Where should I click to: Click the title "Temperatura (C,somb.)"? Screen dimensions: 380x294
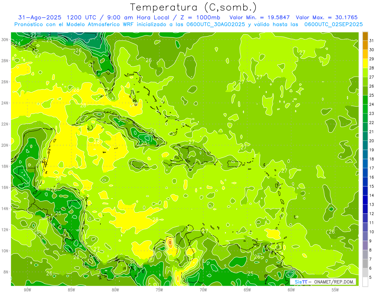[x=193, y=7]
